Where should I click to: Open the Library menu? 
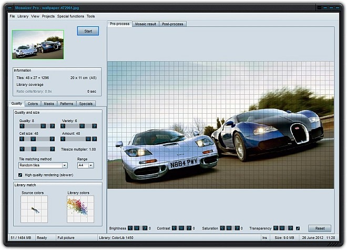(23, 16)
